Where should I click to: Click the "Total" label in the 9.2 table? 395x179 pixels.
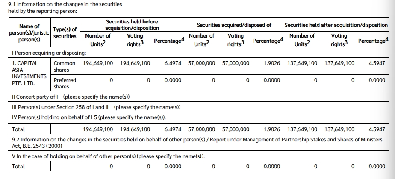click(x=19, y=166)
